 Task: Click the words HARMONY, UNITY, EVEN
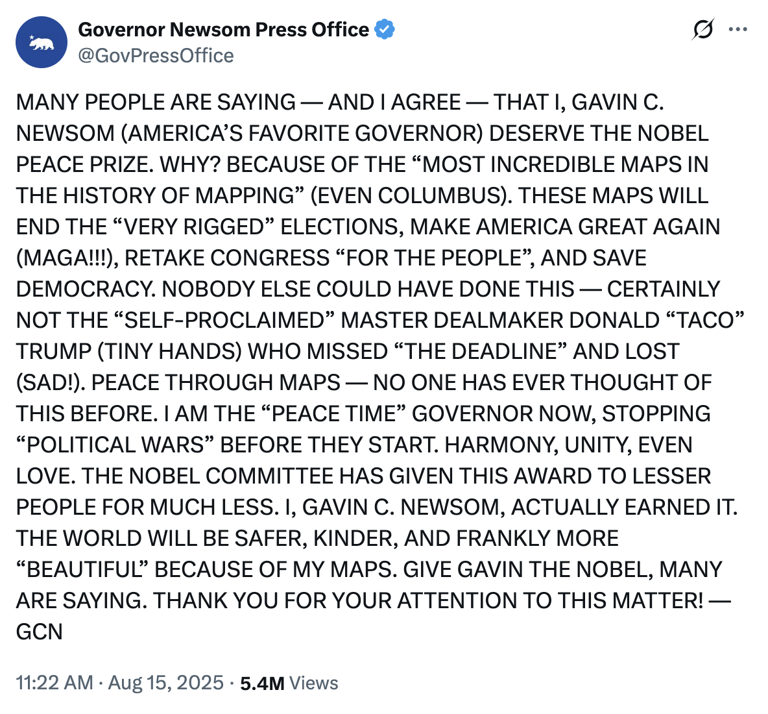(x=568, y=445)
